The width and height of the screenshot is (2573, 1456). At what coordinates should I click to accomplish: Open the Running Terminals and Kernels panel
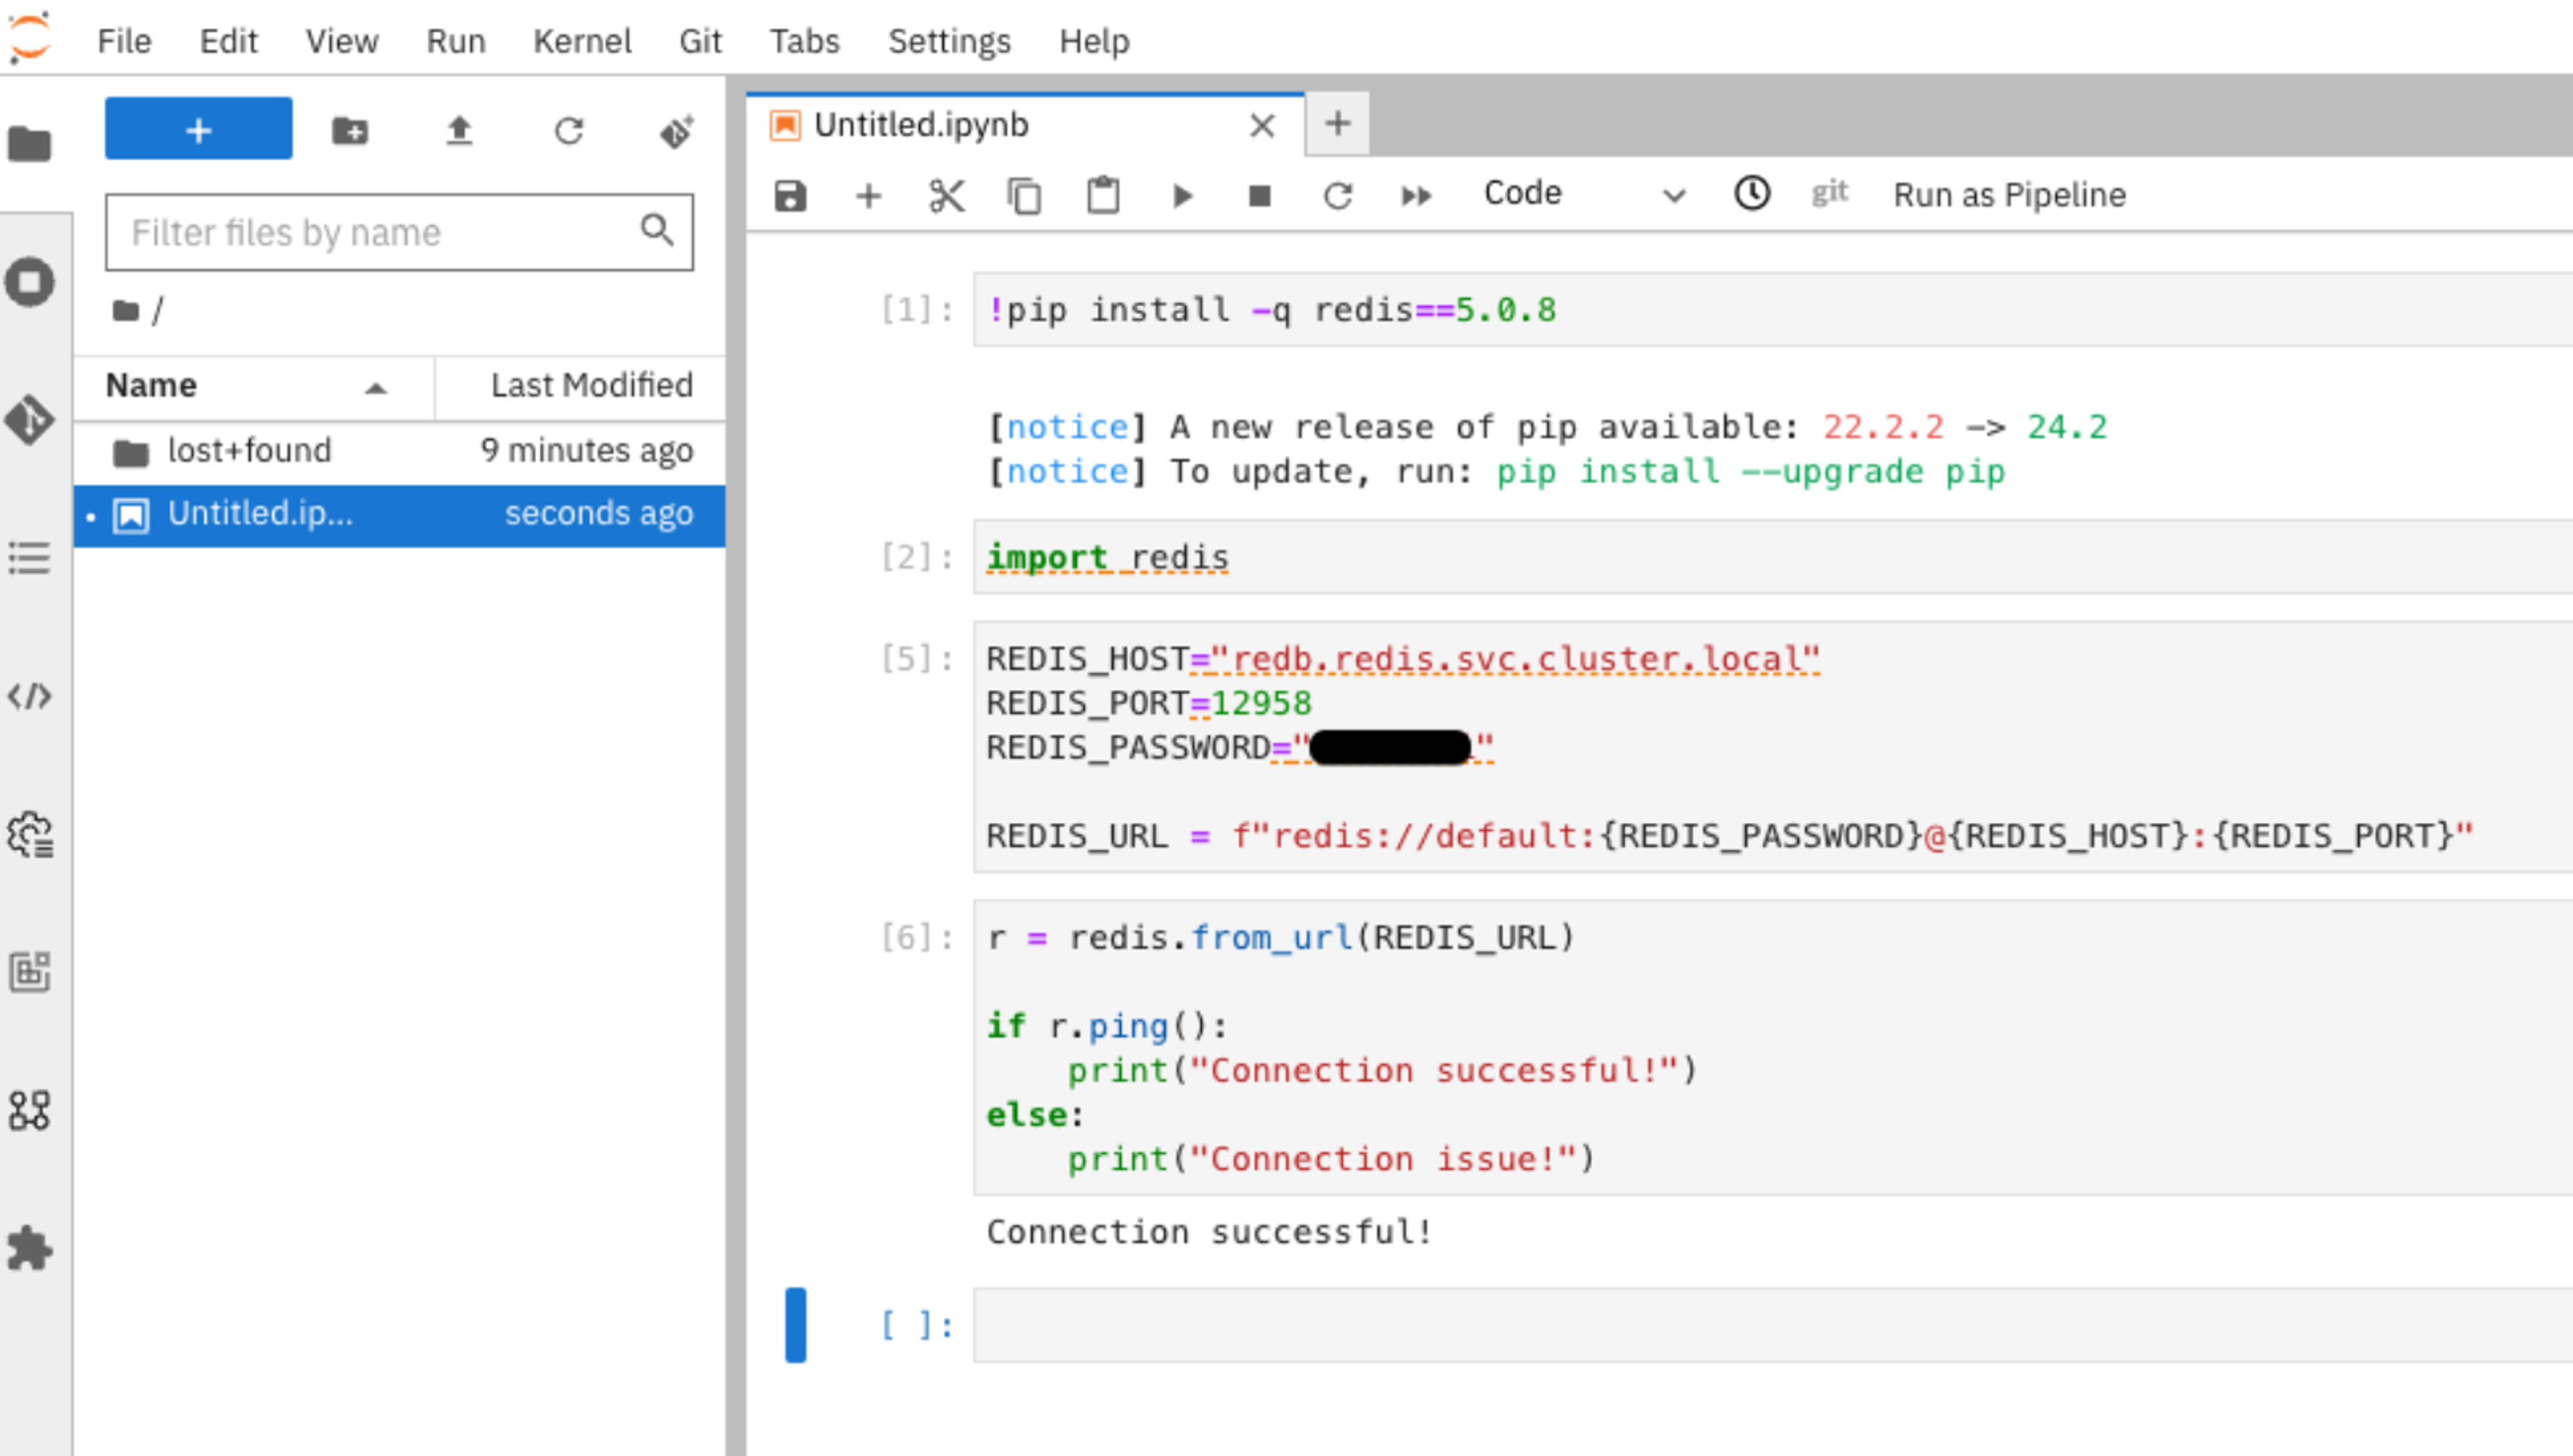tap(30, 282)
